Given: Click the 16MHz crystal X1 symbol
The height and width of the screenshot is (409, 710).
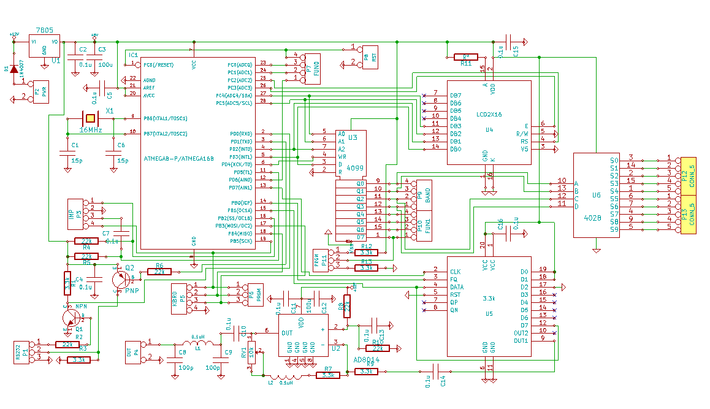Looking at the screenshot, I should point(90,118).
